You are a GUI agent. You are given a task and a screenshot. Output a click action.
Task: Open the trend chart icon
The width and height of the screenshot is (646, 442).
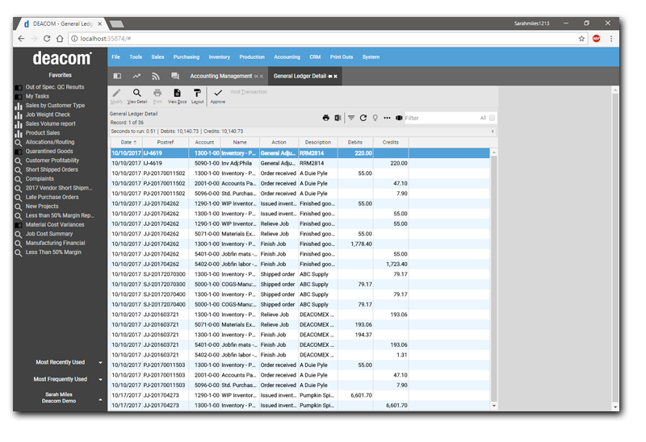[136, 76]
